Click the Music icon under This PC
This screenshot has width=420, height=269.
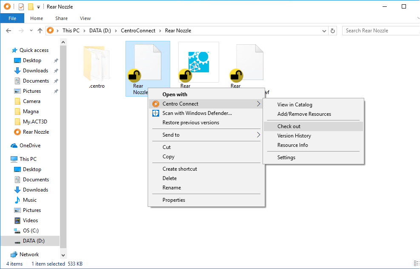click(x=17, y=200)
